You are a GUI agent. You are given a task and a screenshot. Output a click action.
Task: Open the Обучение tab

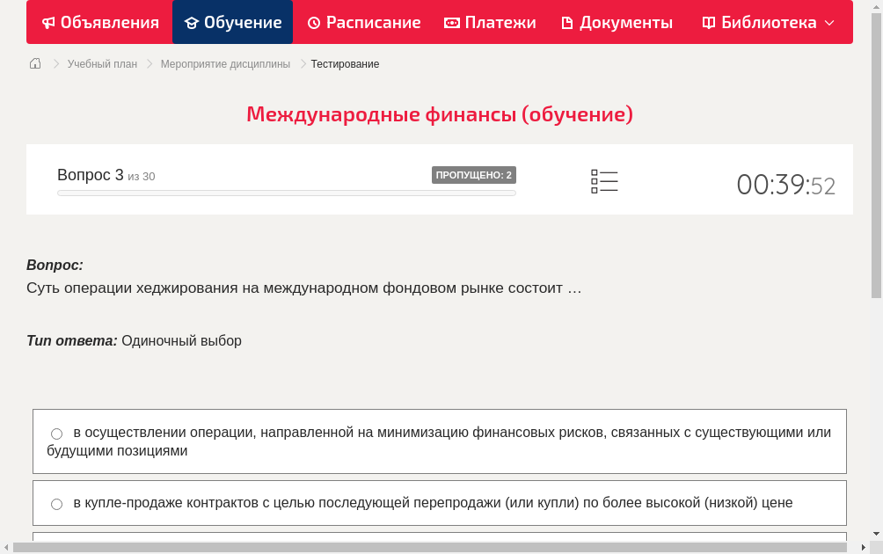tap(232, 22)
